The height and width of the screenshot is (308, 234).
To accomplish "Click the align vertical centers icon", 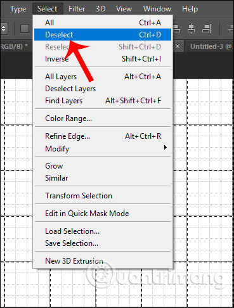I will (191, 29).
